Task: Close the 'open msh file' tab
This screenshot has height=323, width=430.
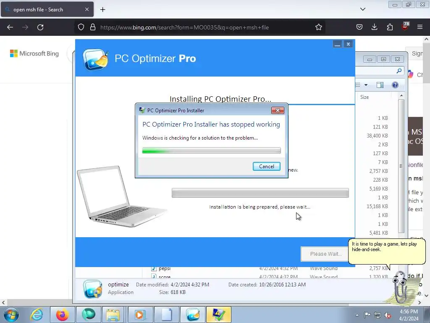Action: pyautogui.click(x=87, y=9)
